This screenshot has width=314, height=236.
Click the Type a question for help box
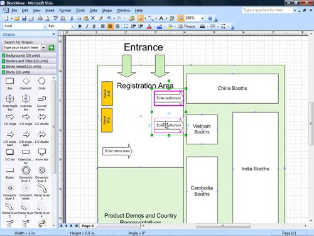pos(268,10)
